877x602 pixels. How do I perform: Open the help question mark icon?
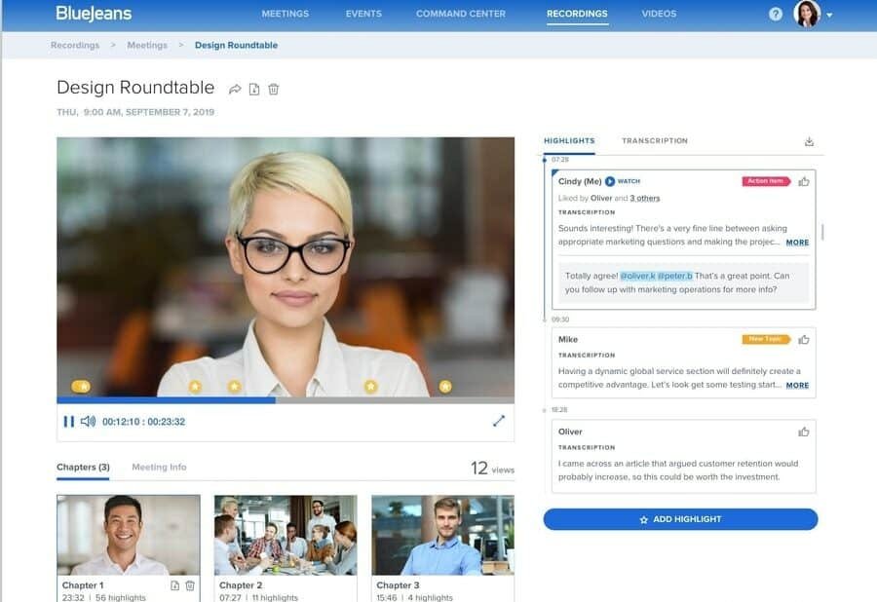776,15
